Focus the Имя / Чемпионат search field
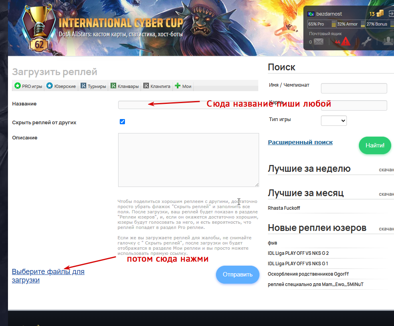This screenshot has height=326, width=394. (354, 88)
